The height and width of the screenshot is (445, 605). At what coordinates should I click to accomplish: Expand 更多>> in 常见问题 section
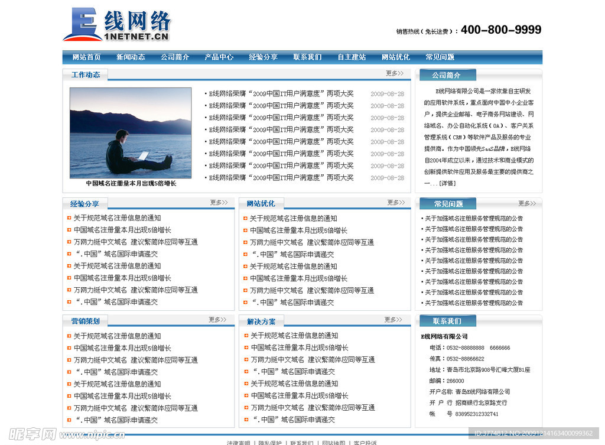[x=527, y=202]
